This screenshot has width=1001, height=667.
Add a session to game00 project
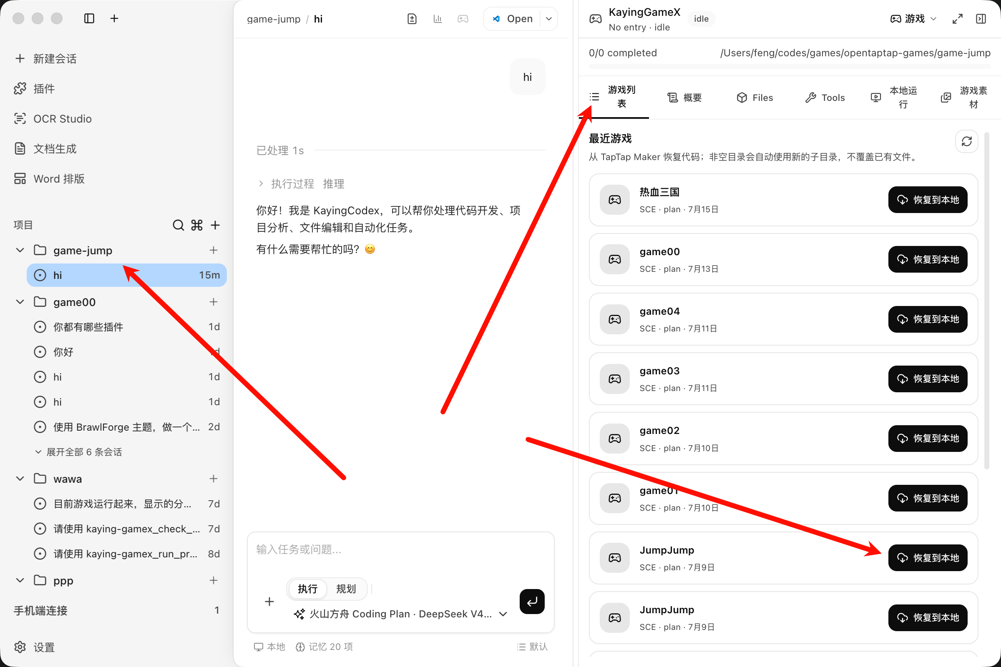click(214, 302)
